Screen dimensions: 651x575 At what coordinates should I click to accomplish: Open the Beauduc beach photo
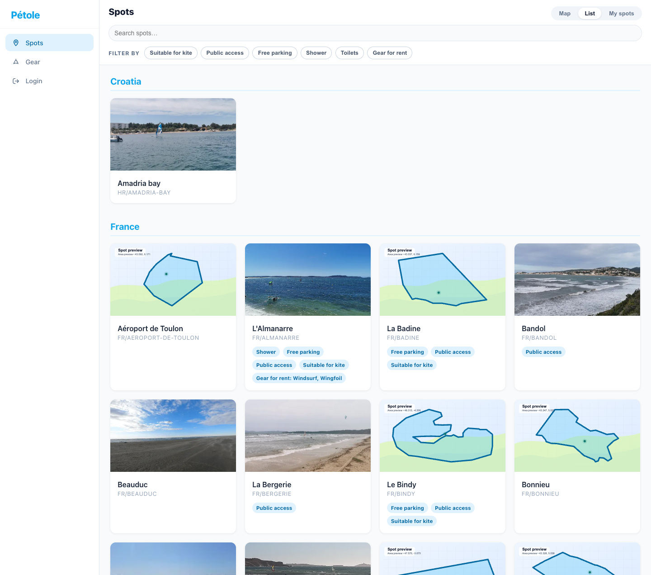click(173, 436)
